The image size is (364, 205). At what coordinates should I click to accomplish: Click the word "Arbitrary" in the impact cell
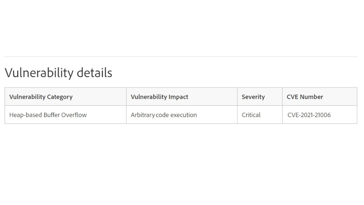tap(143, 115)
